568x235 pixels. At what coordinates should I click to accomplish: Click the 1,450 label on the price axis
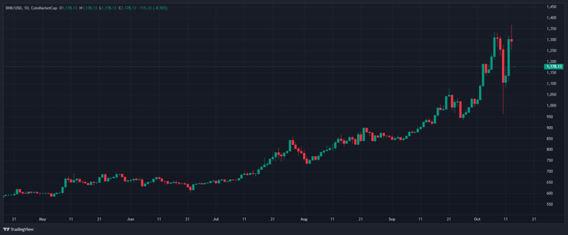point(551,7)
